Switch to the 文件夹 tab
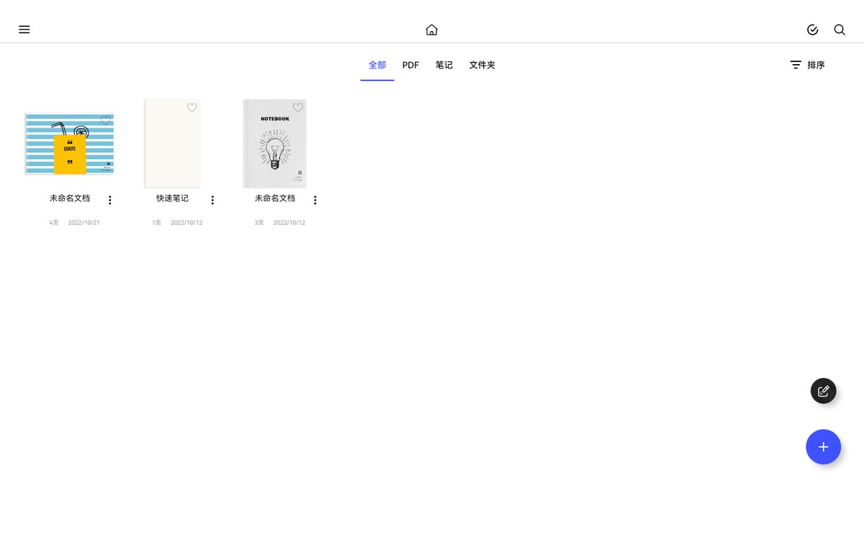Screen dimensions: 864x540 click(482, 65)
